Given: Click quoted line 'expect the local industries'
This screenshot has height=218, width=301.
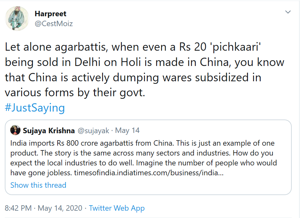Looking at the screenshot, I should point(143,163).
